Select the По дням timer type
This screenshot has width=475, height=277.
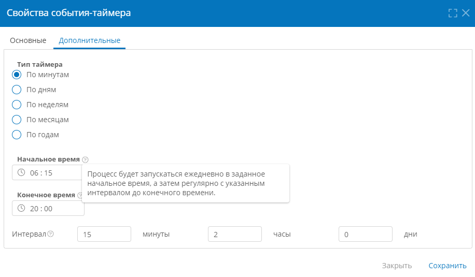17,90
